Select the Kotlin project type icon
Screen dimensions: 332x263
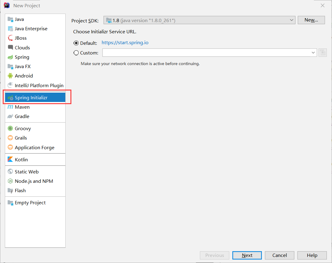tap(9, 159)
